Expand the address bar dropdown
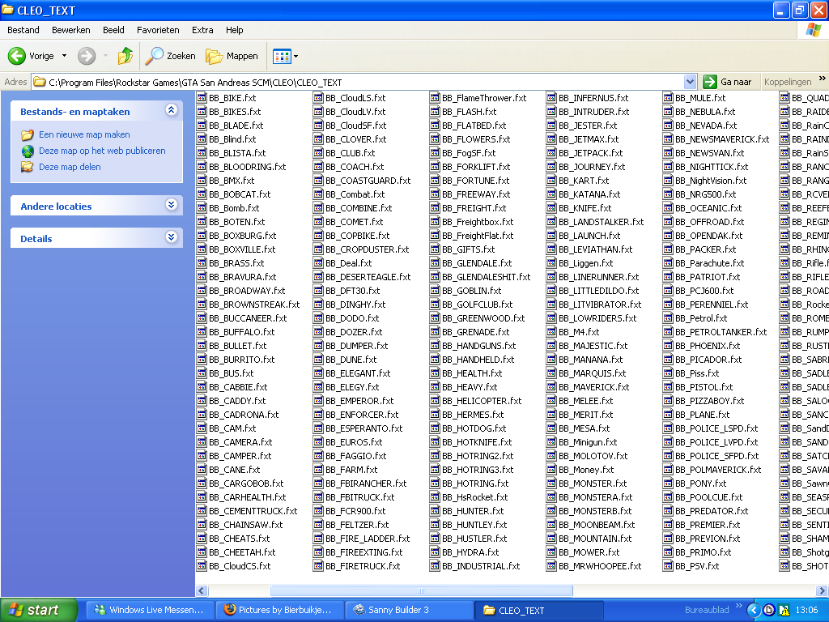The width and height of the screenshot is (829, 622). coord(690,82)
